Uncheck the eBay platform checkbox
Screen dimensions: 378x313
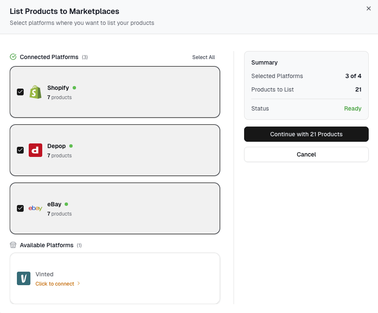[x=20, y=208]
